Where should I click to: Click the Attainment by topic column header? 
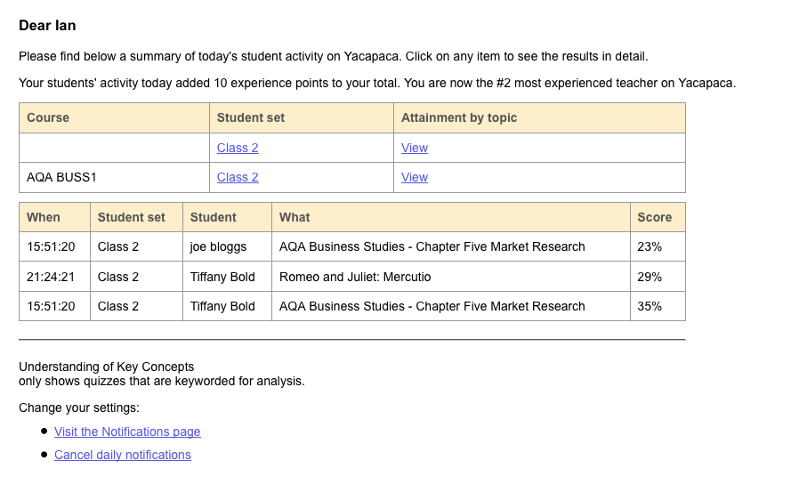[459, 117]
